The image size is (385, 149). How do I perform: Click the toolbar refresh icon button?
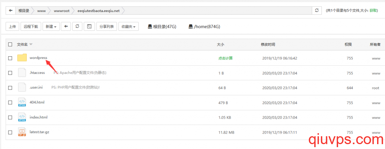coord(77,27)
